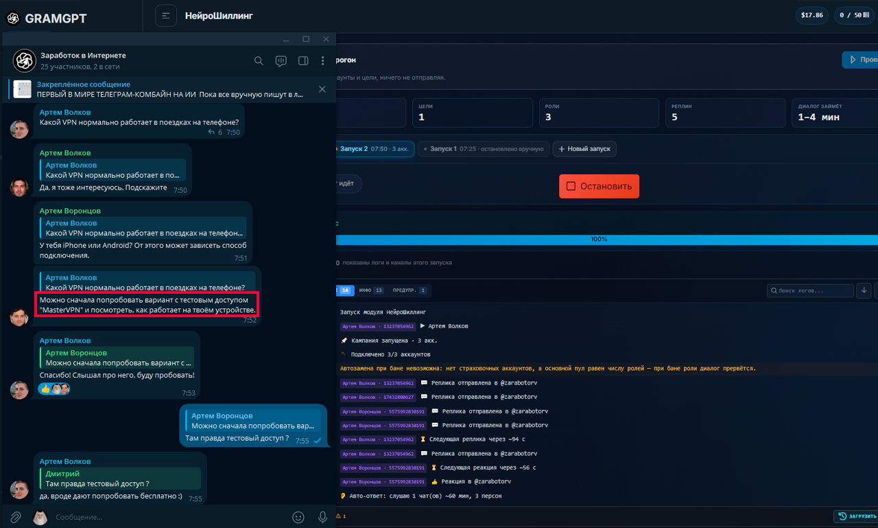Click the warning indicator below the logs
The width and height of the screenshot is (878, 528).
[x=341, y=516]
